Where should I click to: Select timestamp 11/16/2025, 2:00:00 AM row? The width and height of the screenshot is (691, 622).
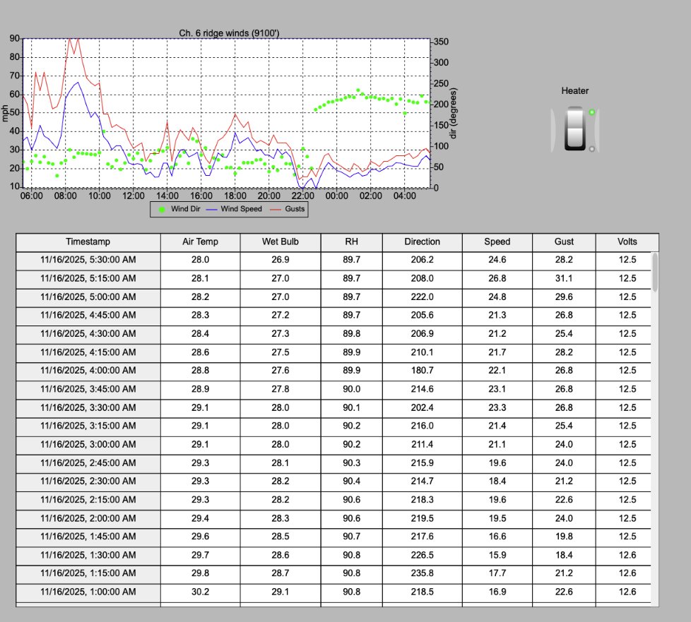[x=333, y=518]
